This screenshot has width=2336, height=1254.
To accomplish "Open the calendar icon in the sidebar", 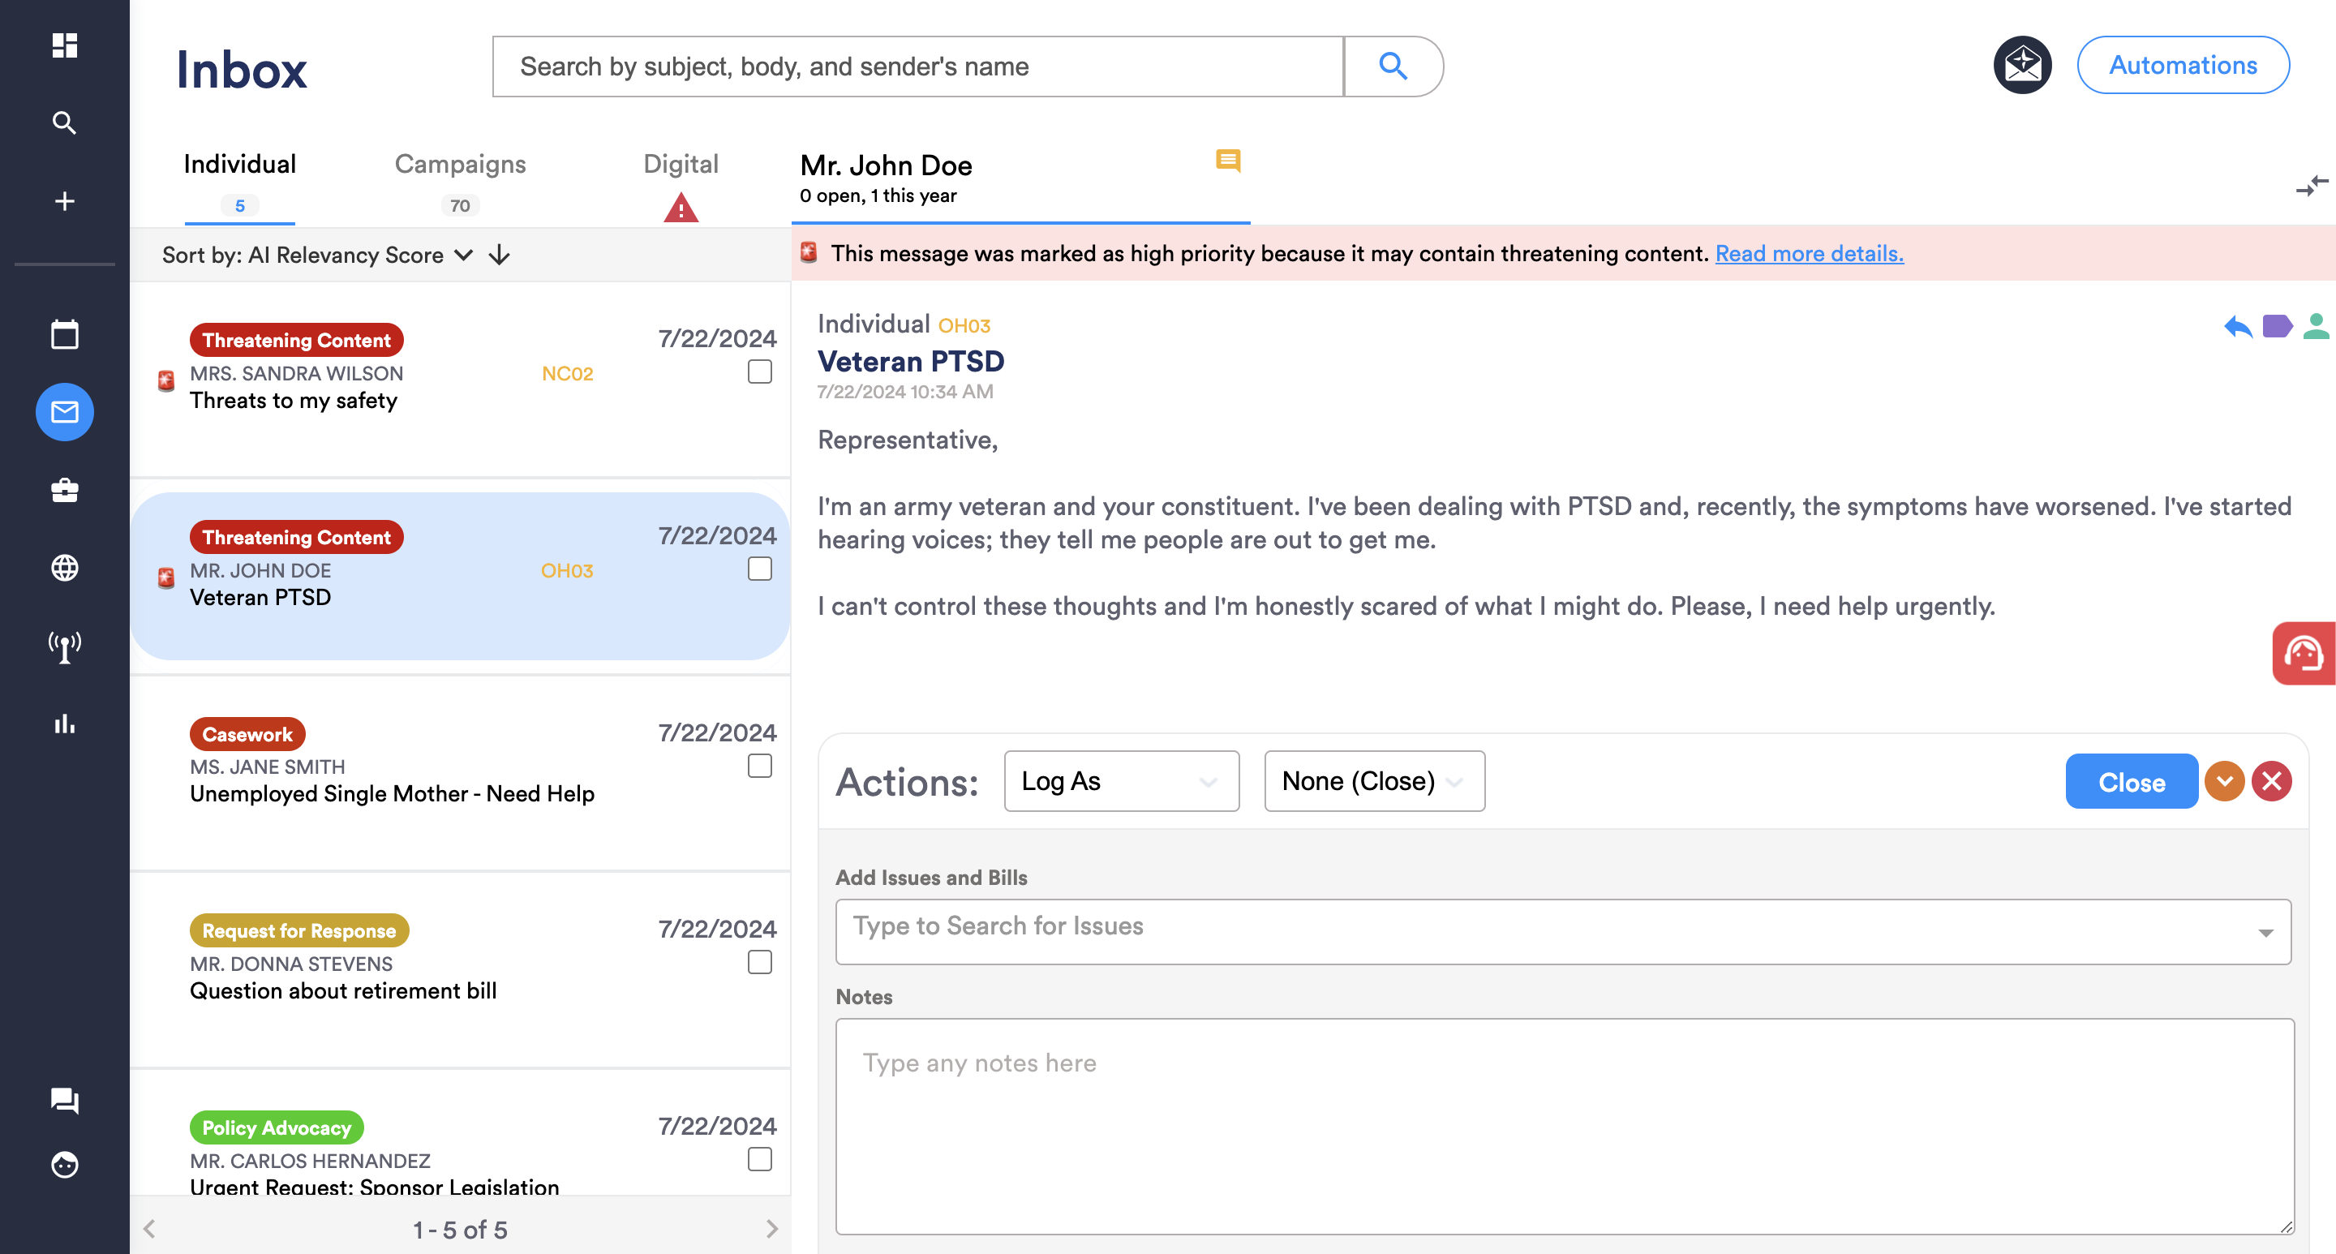I will (x=64, y=333).
